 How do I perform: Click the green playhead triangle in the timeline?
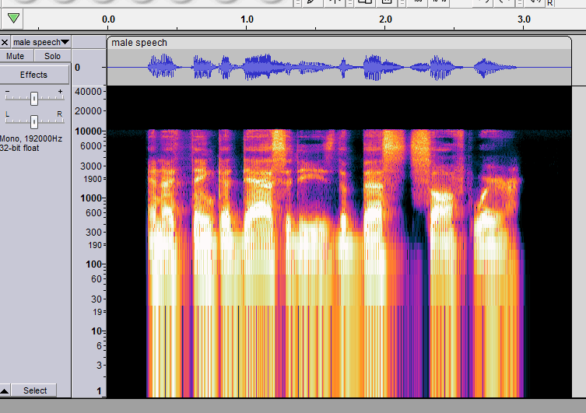13,18
